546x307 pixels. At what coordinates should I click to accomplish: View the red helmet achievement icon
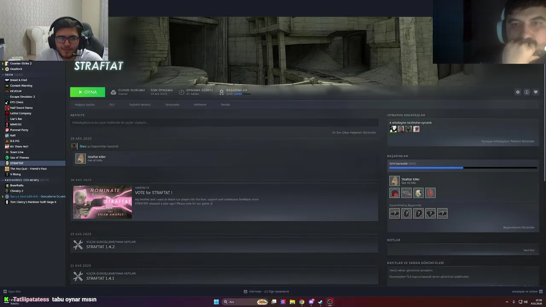tap(395, 193)
